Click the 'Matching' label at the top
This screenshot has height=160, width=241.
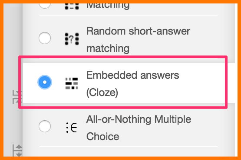pos(108,6)
